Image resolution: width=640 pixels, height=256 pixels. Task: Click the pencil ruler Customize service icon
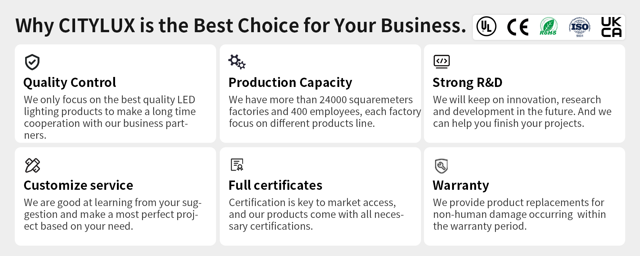32,165
